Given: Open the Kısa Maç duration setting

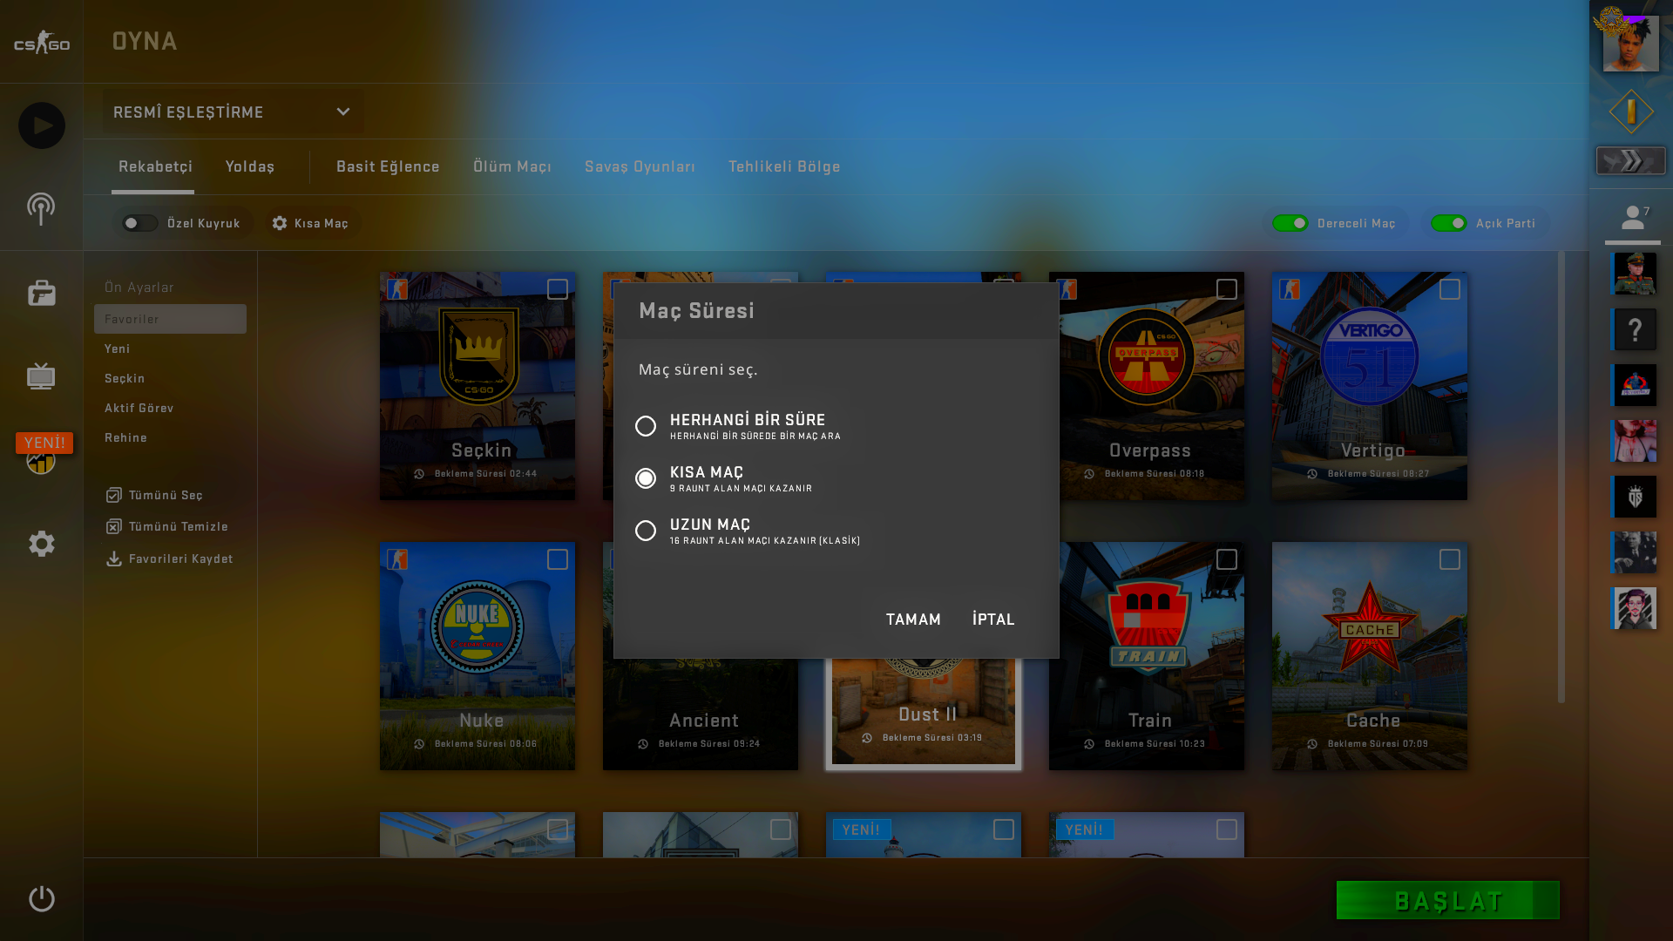Looking at the screenshot, I should [311, 223].
